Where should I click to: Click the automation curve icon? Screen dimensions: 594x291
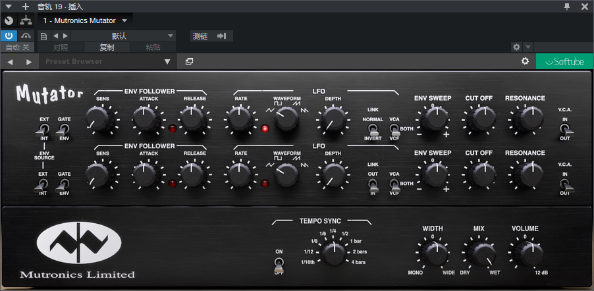26,36
